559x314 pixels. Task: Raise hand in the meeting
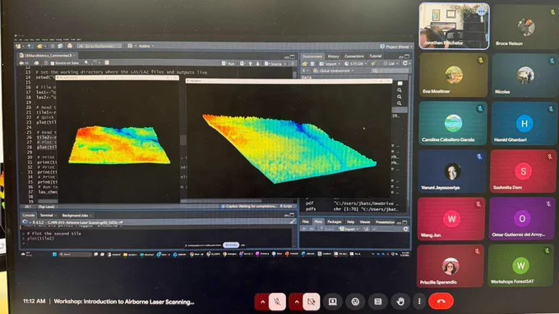400,302
